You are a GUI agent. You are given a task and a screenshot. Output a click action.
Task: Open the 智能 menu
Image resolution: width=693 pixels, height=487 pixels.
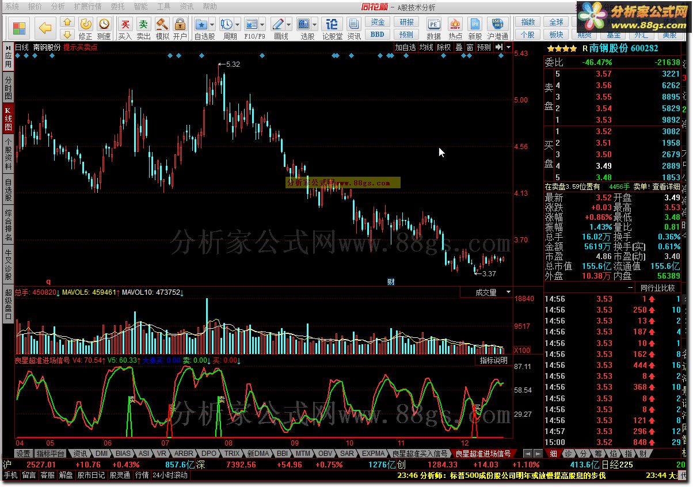140,6
